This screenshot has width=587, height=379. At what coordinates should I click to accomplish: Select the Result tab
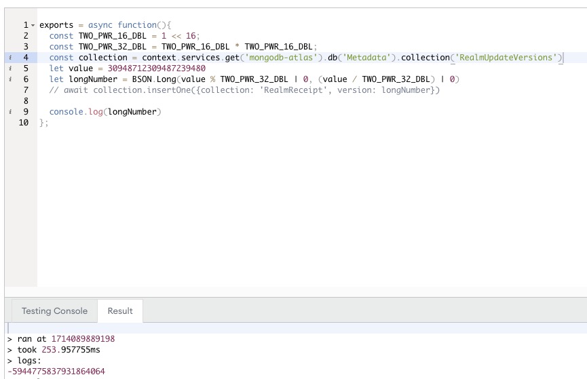pos(120,311)
